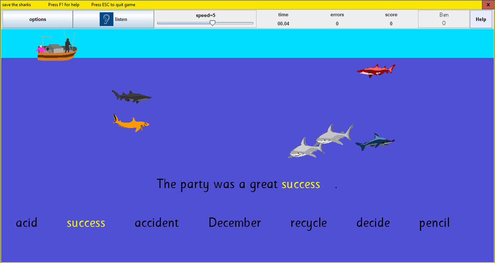Click the ear listen icon
495x263 pixels.
tap(106, 19)
